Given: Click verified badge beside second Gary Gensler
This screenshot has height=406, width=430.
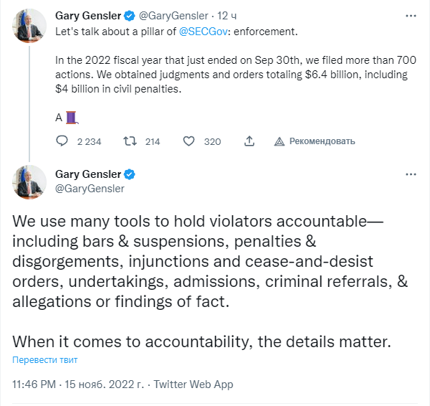Looking at the screenshot, I should click(x=131, y=174).
